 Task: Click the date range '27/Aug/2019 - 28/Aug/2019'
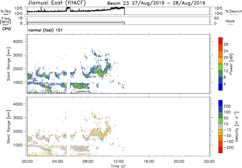168,3
